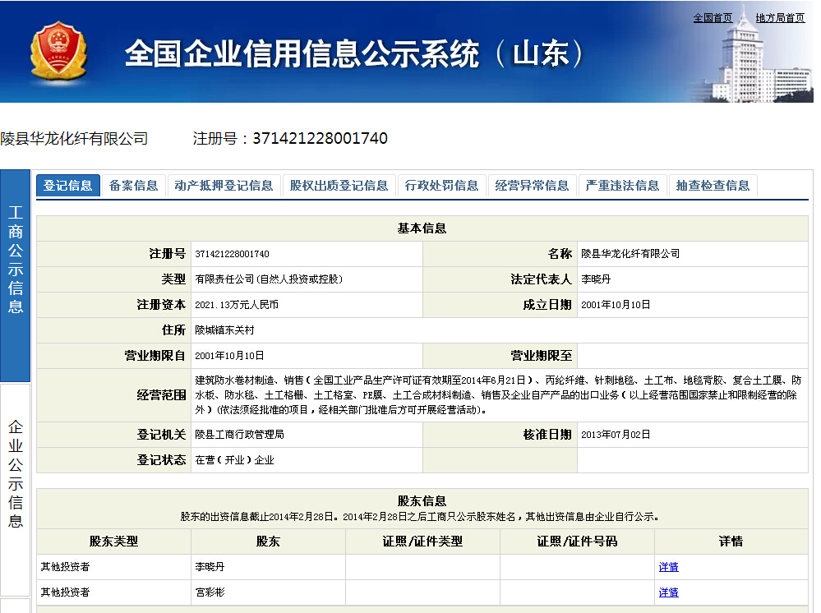Click the shareholder info disclosure notice text

(x=419, y=517)
